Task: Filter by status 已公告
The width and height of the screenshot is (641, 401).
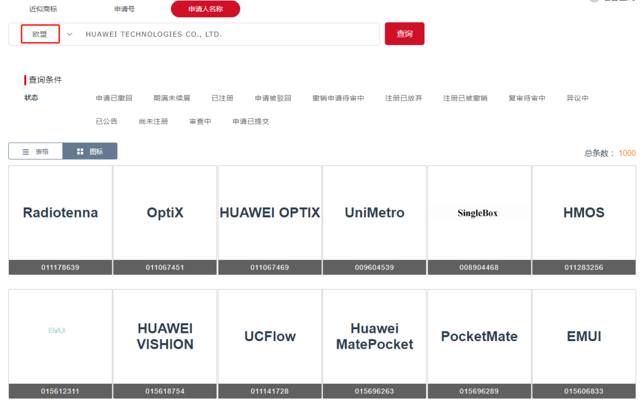Action: (107, 122)
